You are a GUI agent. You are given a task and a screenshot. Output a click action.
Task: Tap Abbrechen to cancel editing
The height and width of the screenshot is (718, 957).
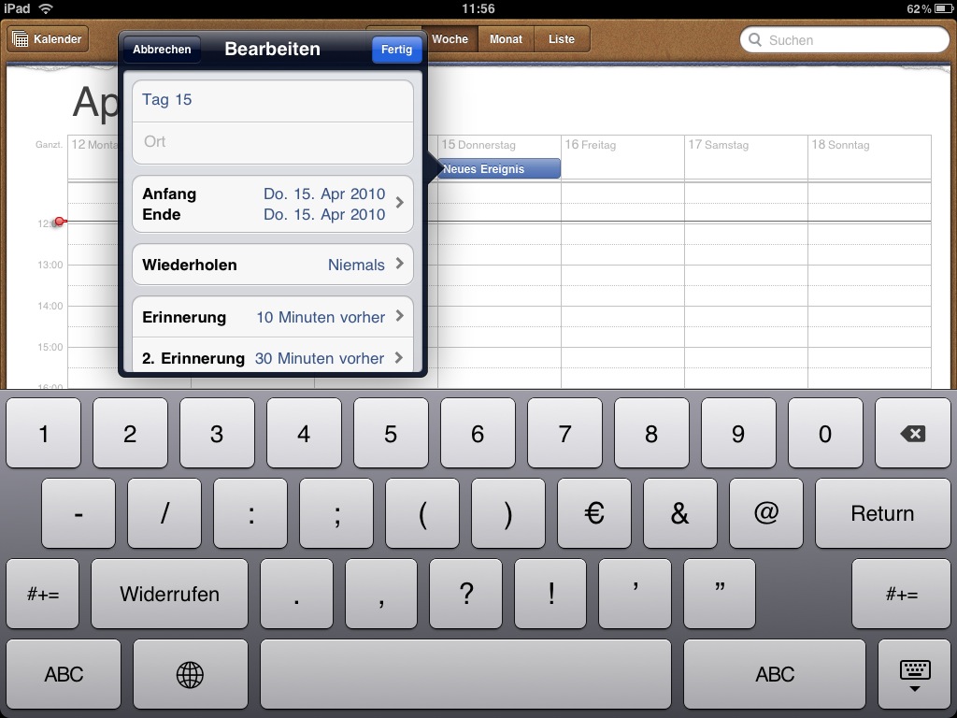click(162, 50)
